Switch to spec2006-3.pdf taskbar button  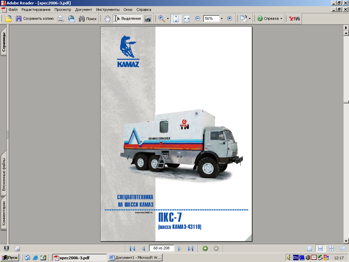click(80, 258)
